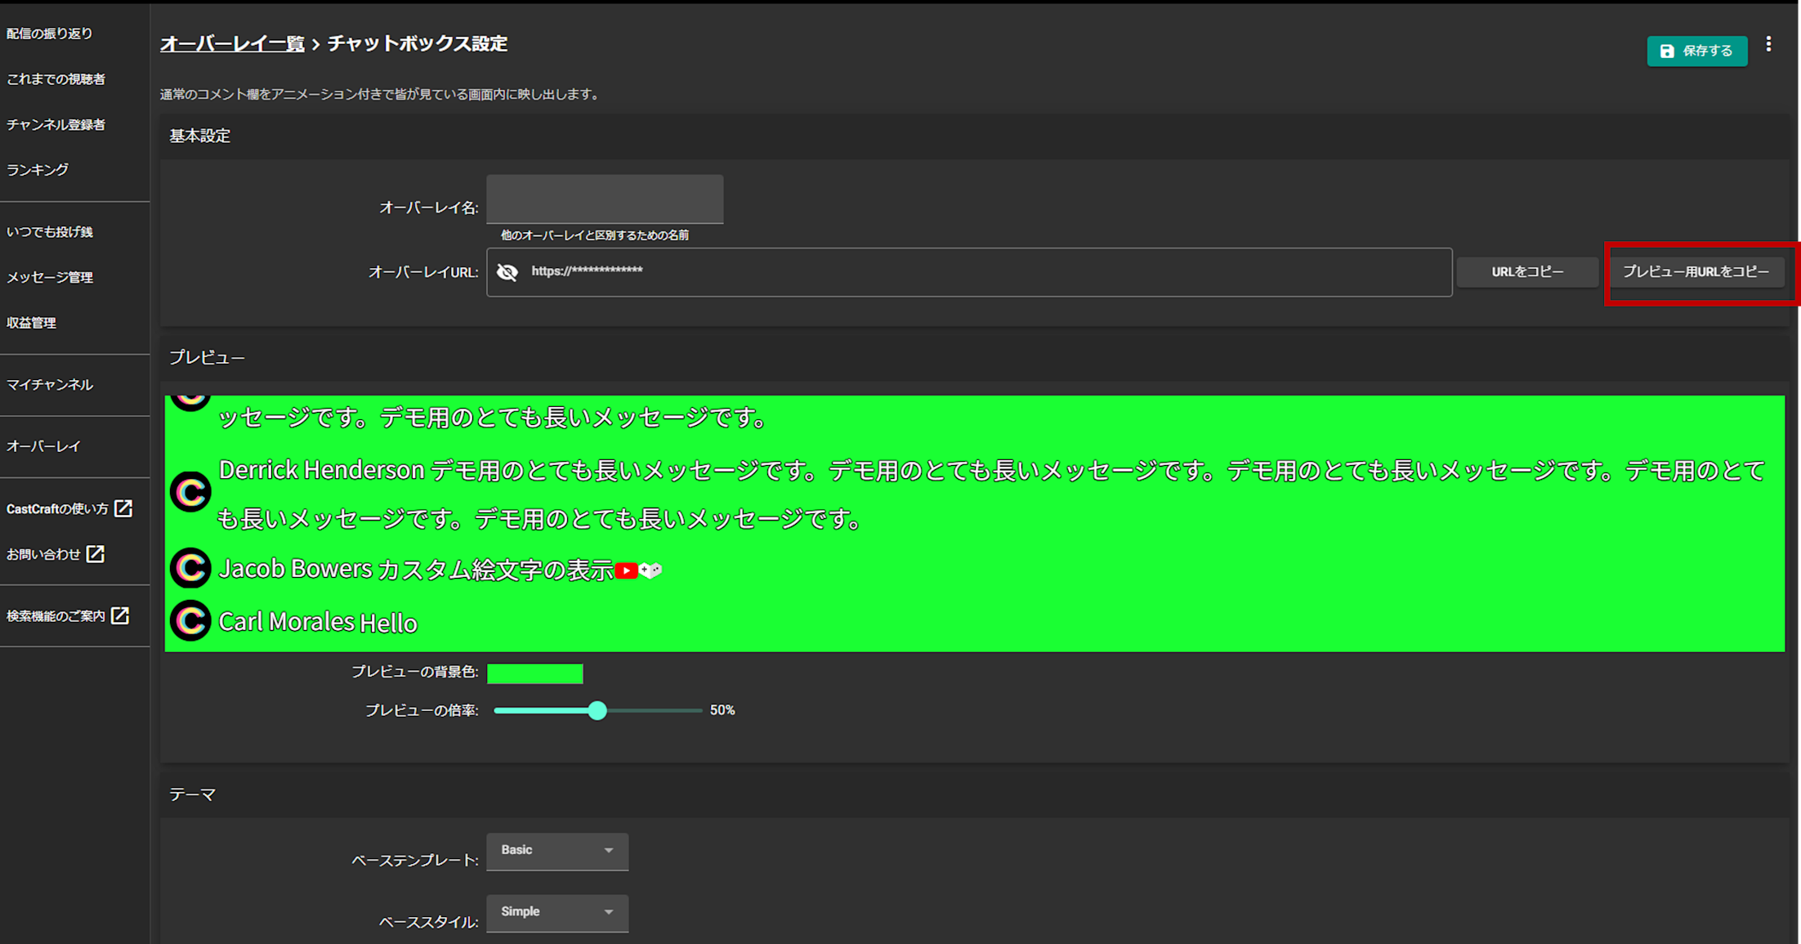The image size is (1801, 944).
Task: Click the CastCraft avatar beside Carl Morales
Action: (x=190, y=620)
